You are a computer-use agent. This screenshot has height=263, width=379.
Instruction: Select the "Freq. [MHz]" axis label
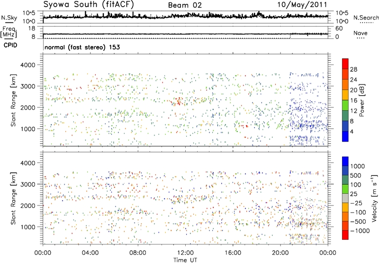(x=9, y=32)
